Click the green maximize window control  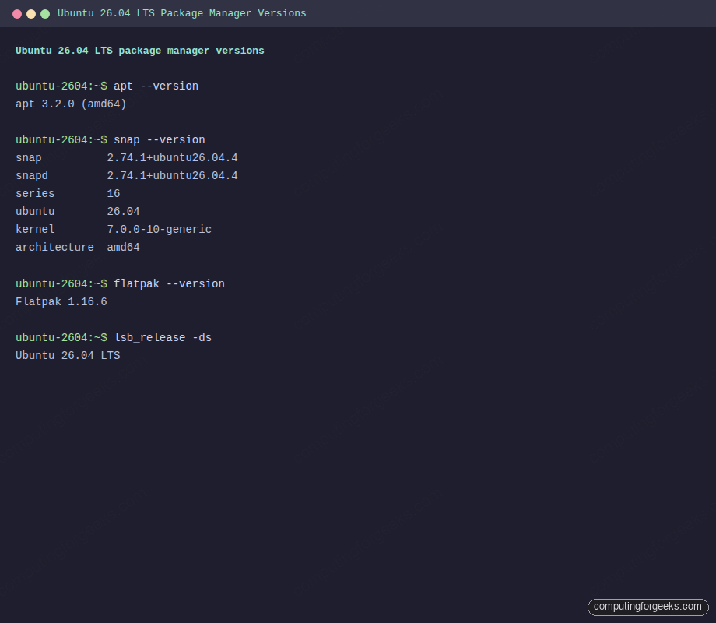pos(44,13)
